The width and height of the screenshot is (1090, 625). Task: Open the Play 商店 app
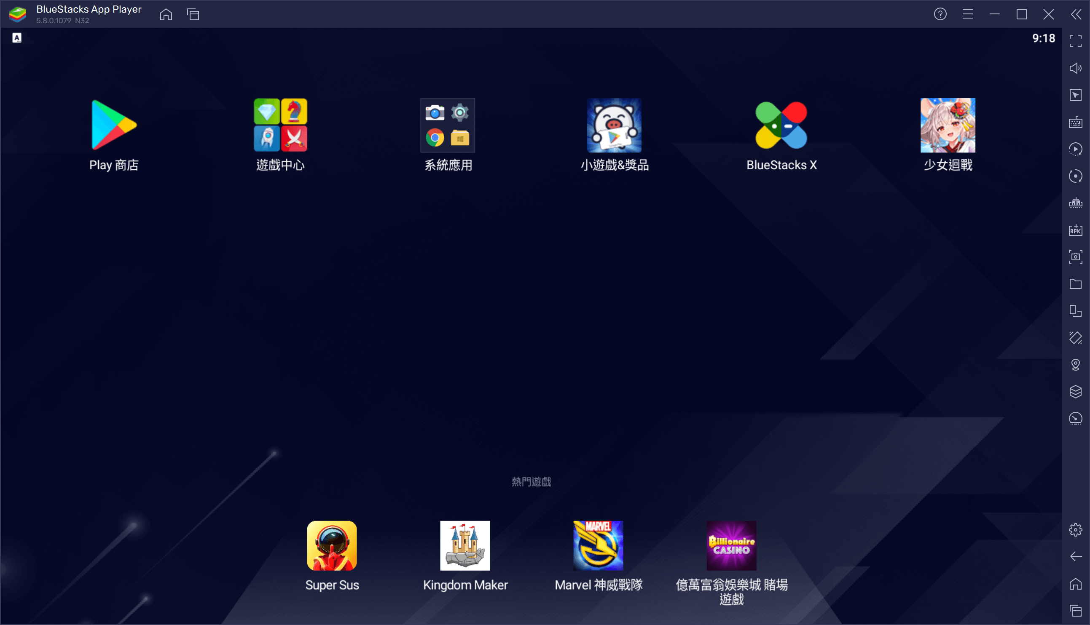tap(114, 125)
